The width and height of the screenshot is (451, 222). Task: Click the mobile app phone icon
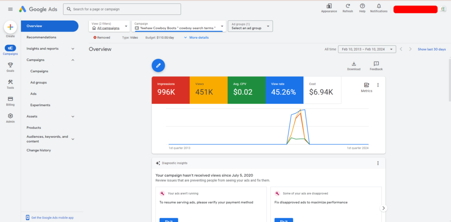[x=28, y=218]
